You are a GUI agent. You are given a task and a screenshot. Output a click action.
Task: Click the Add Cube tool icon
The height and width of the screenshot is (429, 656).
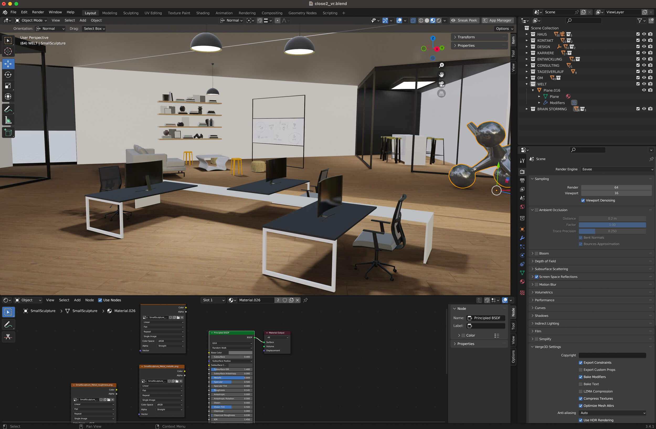click(8, 133)
